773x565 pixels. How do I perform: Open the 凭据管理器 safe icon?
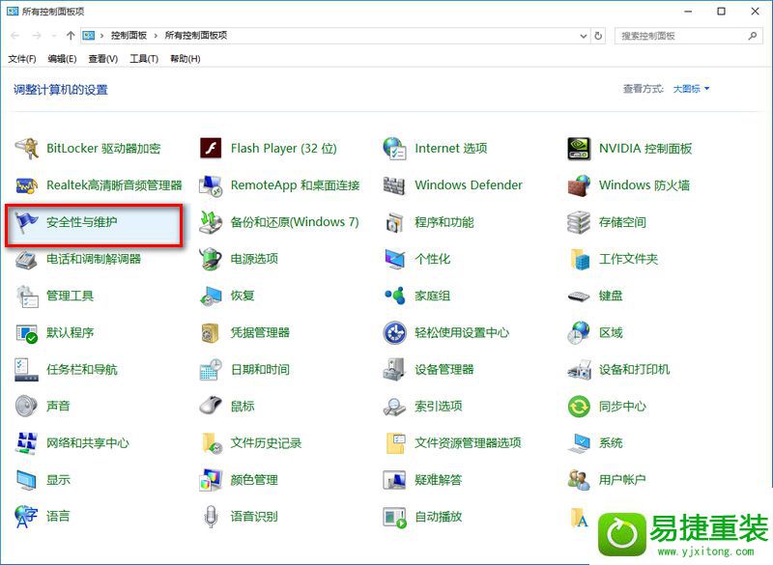click(211, 333)
